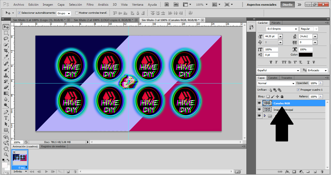The image size is (331, 175).
Task: Open the Español language dropdown
Action: tap(279, 70)
